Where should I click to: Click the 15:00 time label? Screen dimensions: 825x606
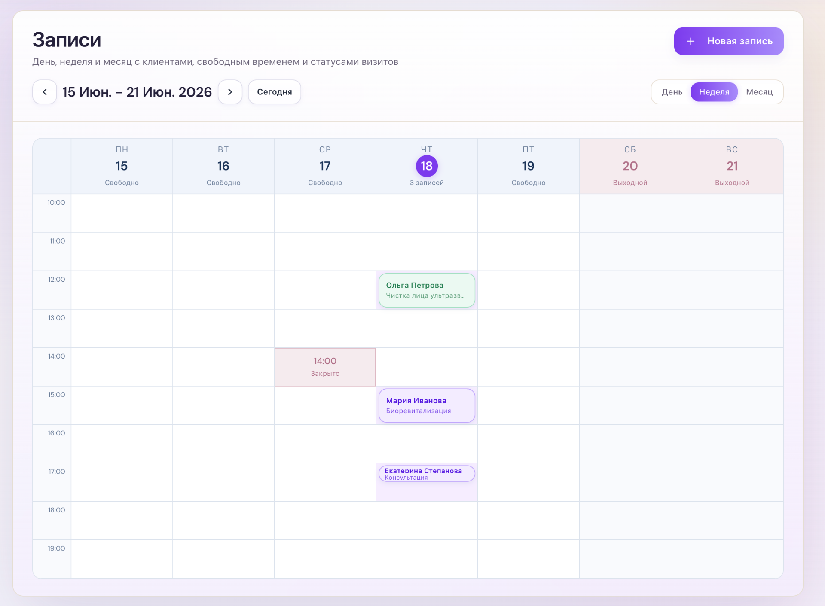tap(57, 395)
